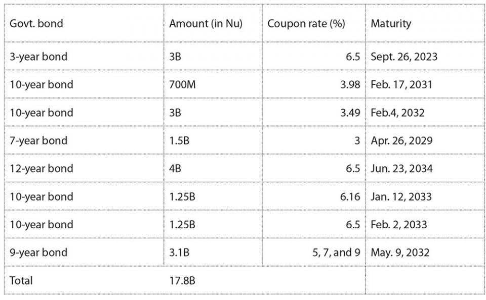Click the Jun. 23, 2034 maturity date
This screenshot has width=486, height=300.
pos(402,168)
